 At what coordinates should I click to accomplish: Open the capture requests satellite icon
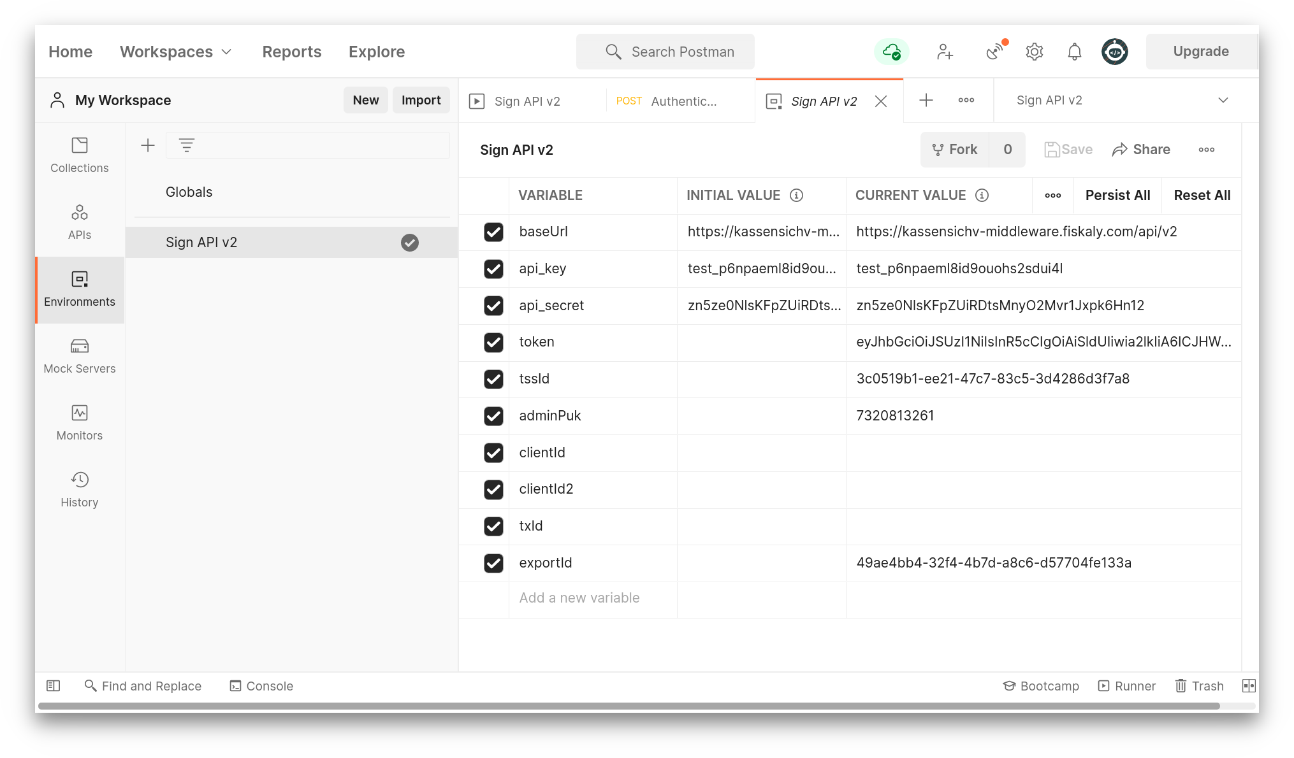[994, 51]
